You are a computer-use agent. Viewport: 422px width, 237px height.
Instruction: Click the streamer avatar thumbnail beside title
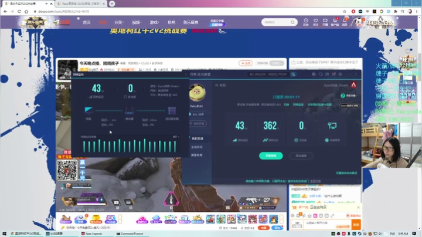[x=67, y=69]
